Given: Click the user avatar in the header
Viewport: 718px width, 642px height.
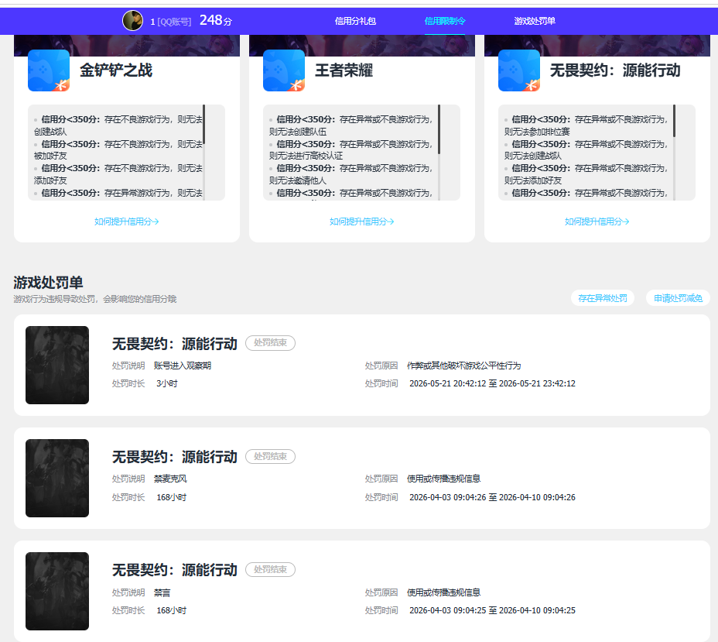Looking at the screenshot, I should [133, 21].
